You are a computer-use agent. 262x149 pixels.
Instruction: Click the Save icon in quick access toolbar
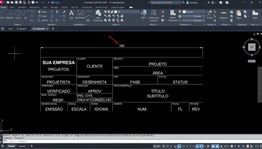(x=16, y=3)
